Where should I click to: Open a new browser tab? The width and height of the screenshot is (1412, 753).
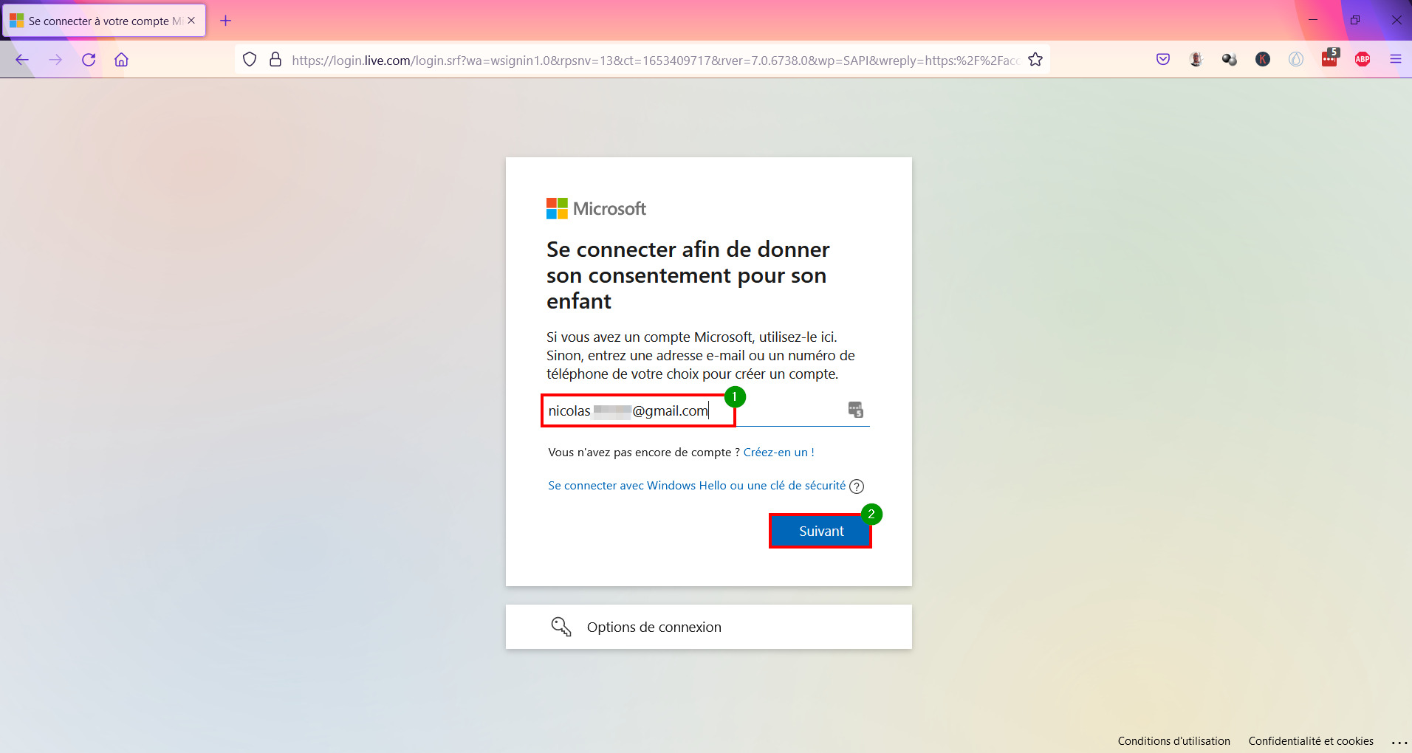click(226, 21)
